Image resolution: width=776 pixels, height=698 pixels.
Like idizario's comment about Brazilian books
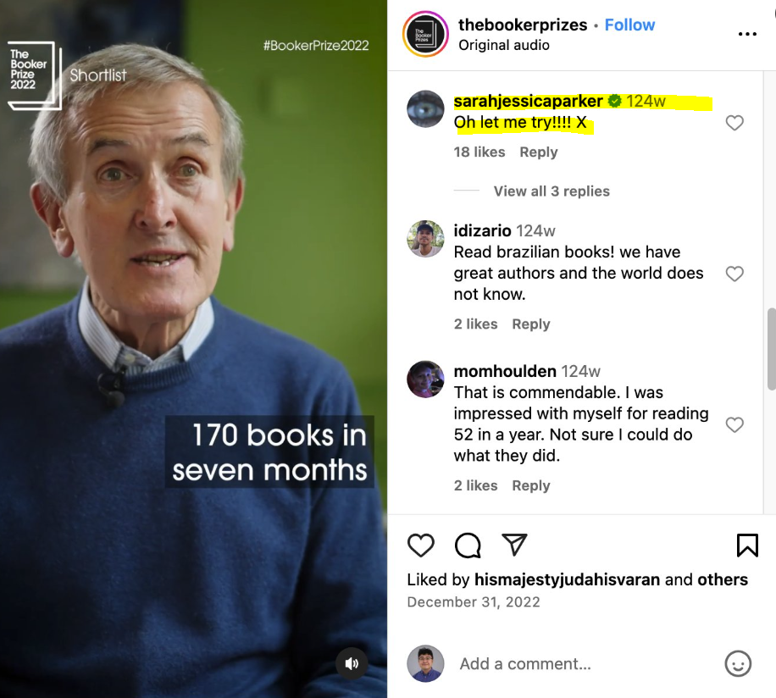coord(734,274)
